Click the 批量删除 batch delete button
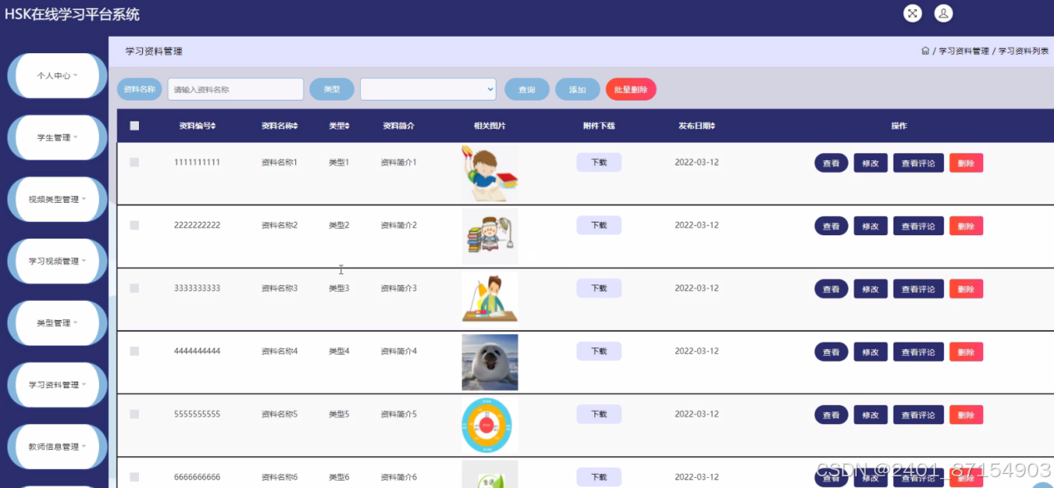The height and width of the screenshot is (488, 1054). pyautogui.click(x=631, y=89)
